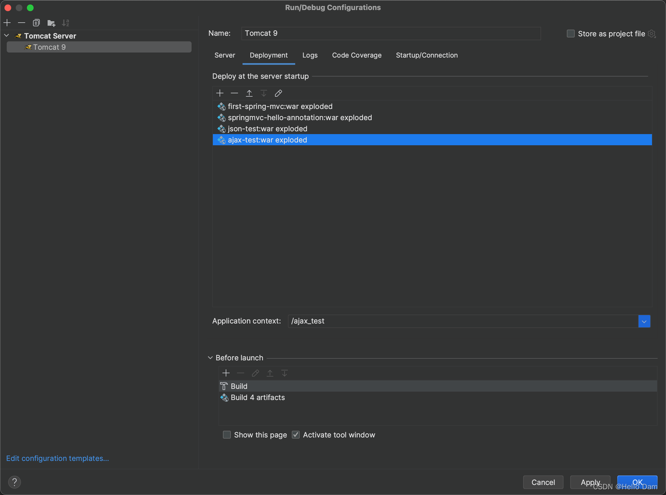Select springmvc-hello-annotation:war exploded artifact

click(x=432, y=117)
